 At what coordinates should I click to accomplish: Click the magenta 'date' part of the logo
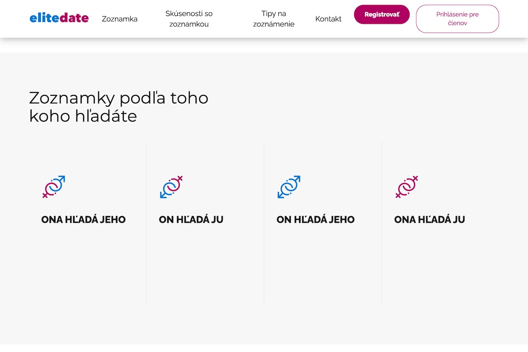point(74,18)
